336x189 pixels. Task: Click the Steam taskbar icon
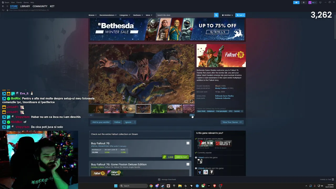click(x=162, y=186)
